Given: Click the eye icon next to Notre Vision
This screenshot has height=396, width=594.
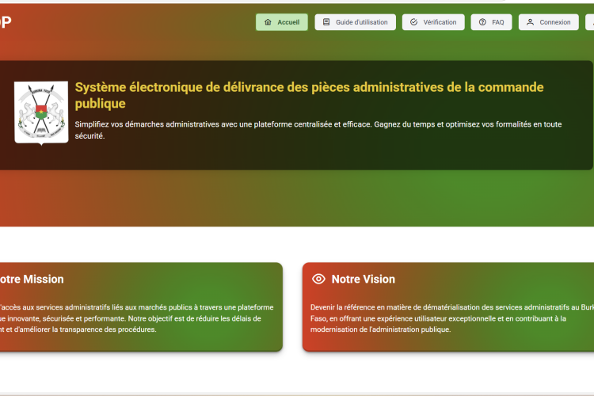Looking at the screenshot, I should pos(319,279).
